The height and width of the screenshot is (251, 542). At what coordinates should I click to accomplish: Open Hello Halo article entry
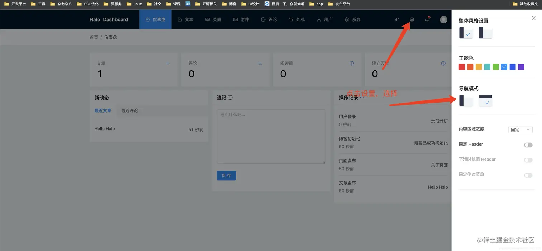click(105, 129)
